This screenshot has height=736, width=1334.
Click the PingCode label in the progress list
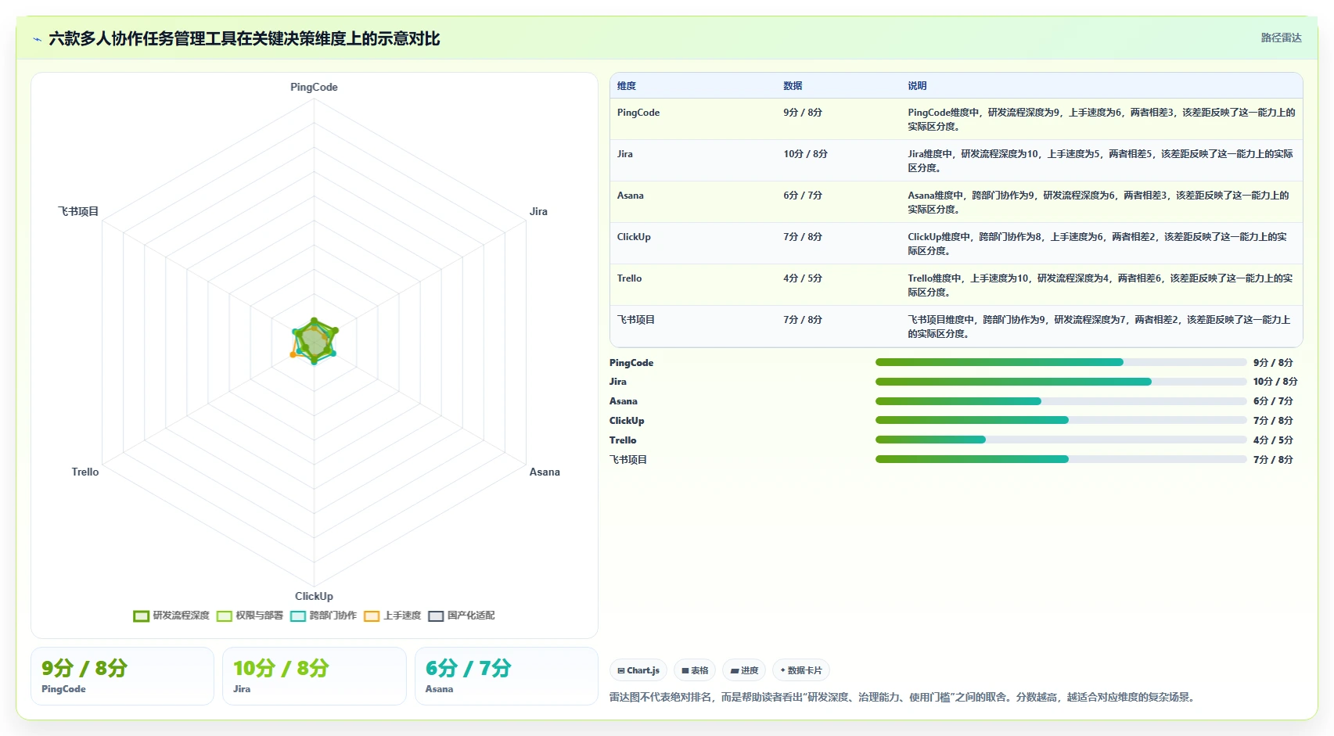pos(631,363)
